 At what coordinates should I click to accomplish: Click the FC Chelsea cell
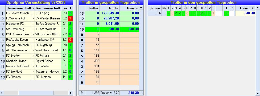[x=19, y=77]
